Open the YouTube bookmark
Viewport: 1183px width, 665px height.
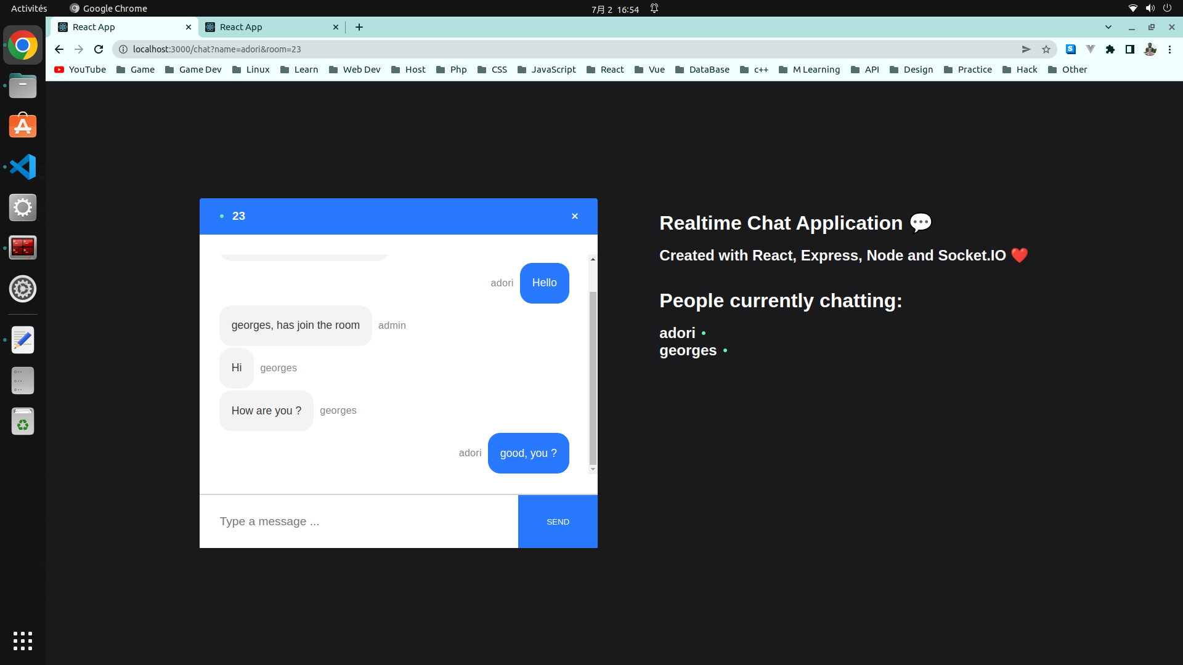80,70
